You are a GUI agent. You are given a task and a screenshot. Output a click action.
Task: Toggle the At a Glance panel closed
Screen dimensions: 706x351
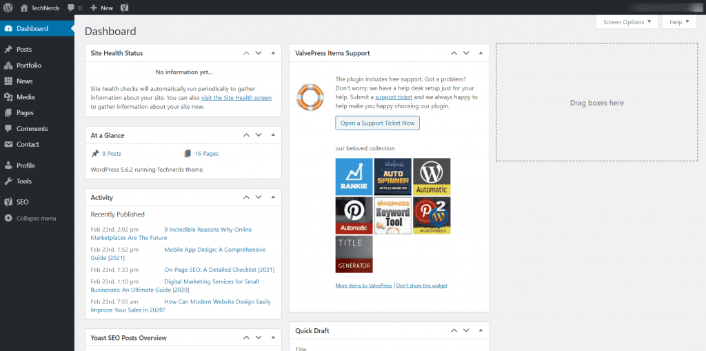273,135
